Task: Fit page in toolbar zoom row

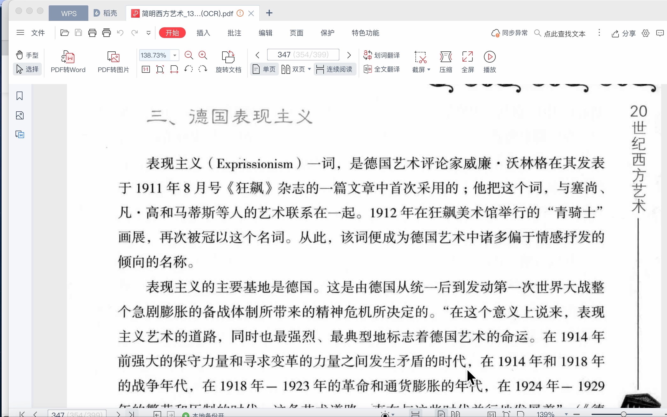Action: click(160, 69)
